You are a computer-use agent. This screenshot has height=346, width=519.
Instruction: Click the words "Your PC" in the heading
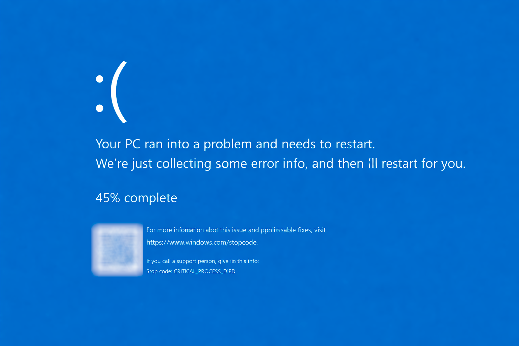[x=118, y=144]
